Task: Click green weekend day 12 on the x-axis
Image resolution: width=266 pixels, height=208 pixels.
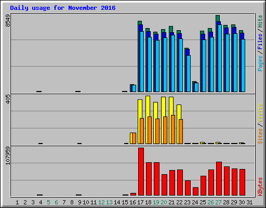Action: pos(101,202)
